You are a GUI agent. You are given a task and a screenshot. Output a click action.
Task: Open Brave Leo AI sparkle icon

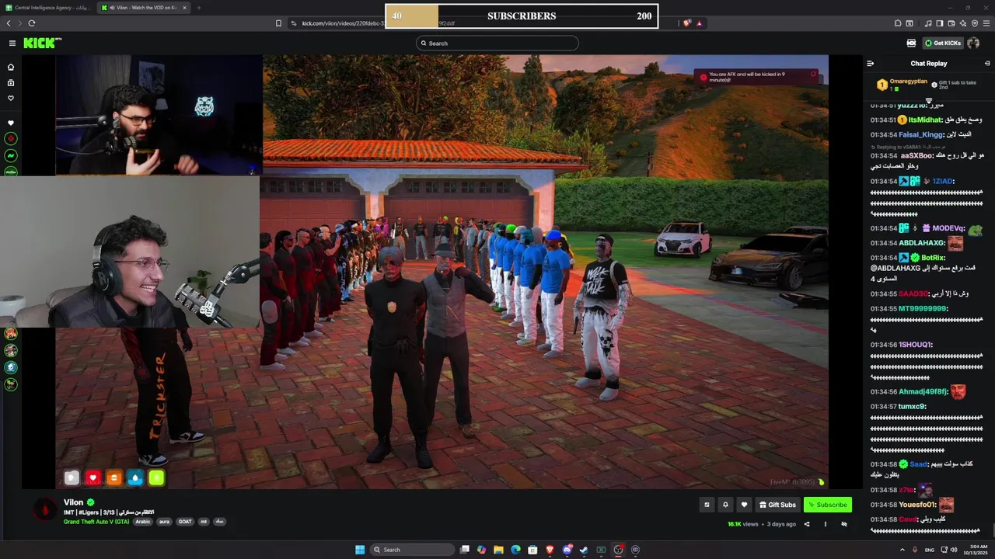[x=962, y=23]
